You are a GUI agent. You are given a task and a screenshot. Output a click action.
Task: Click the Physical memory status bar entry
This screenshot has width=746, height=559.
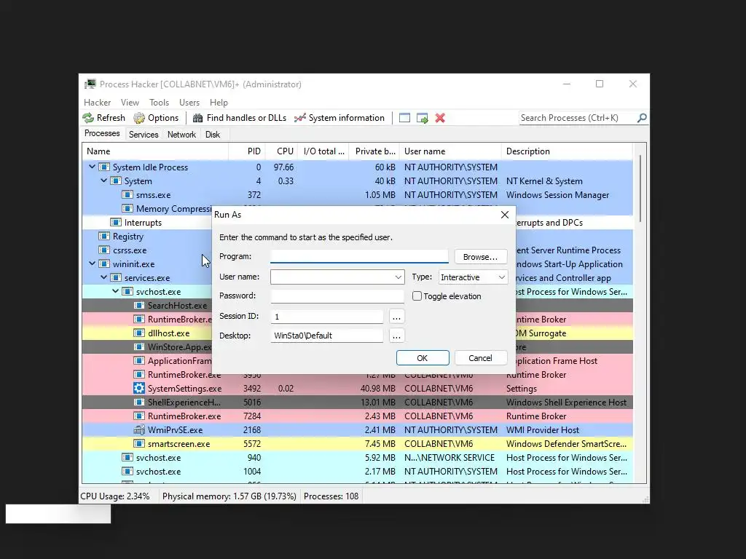229,496
